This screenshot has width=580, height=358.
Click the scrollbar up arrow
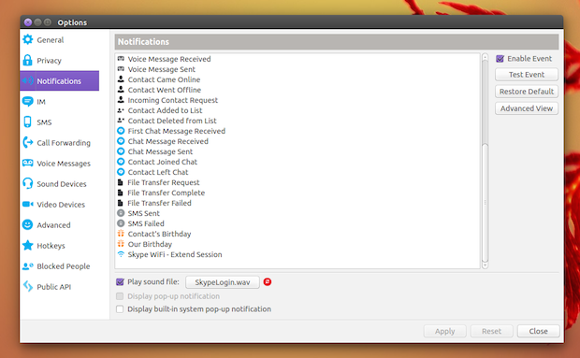coord(486,56)
